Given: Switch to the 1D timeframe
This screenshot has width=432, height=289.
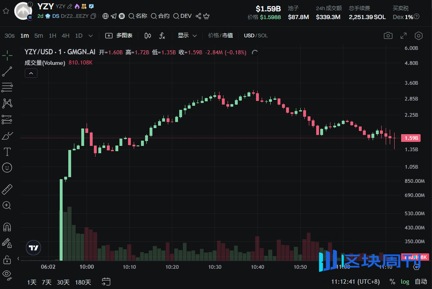Looking at the screenshot, I should (79, 36).
